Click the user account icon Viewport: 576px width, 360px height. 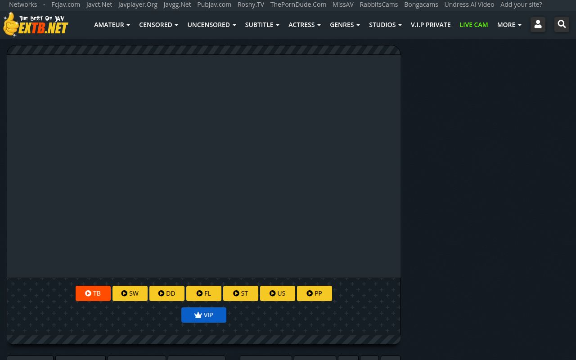pos(538,25)
